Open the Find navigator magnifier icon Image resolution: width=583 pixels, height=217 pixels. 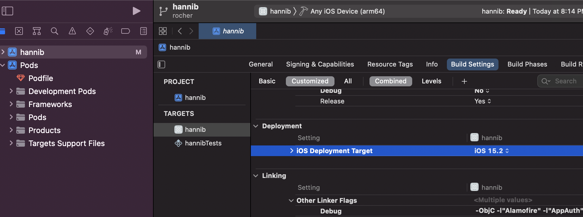tap(55, 31)
